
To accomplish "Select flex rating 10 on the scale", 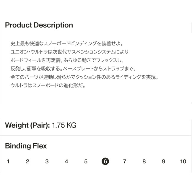I will (183, 162).
